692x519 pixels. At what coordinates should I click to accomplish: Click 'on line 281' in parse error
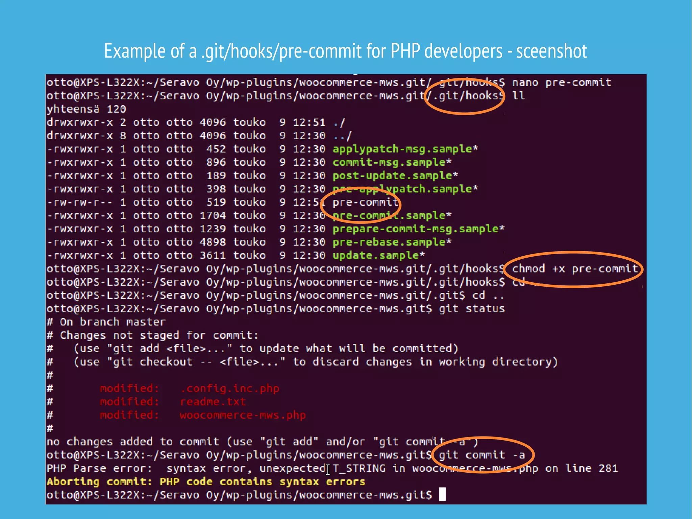tap(582, 468)
